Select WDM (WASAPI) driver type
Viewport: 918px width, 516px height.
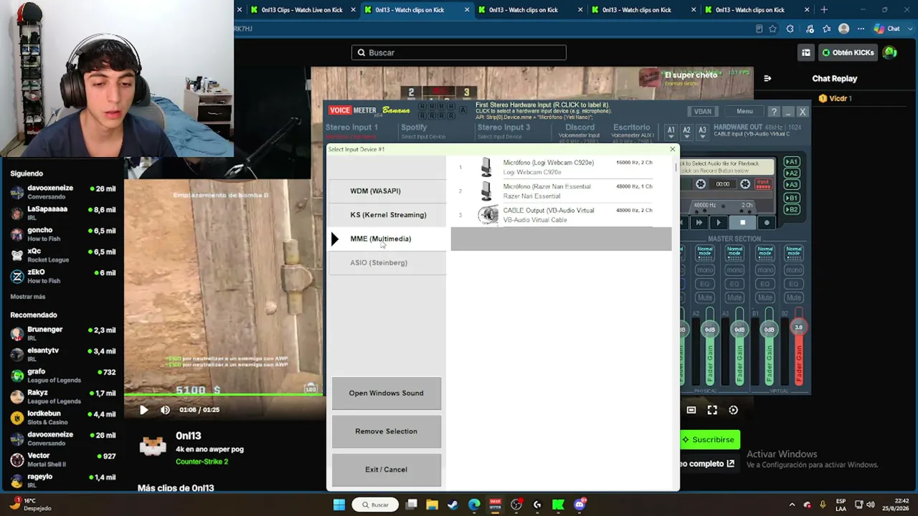coord(387,191)
